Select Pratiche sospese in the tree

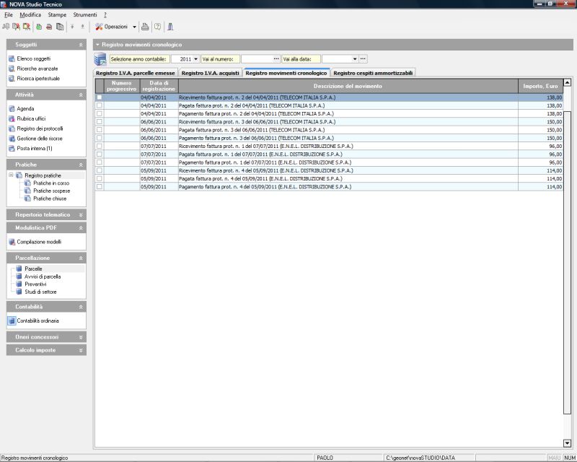[x=51, y=191]
